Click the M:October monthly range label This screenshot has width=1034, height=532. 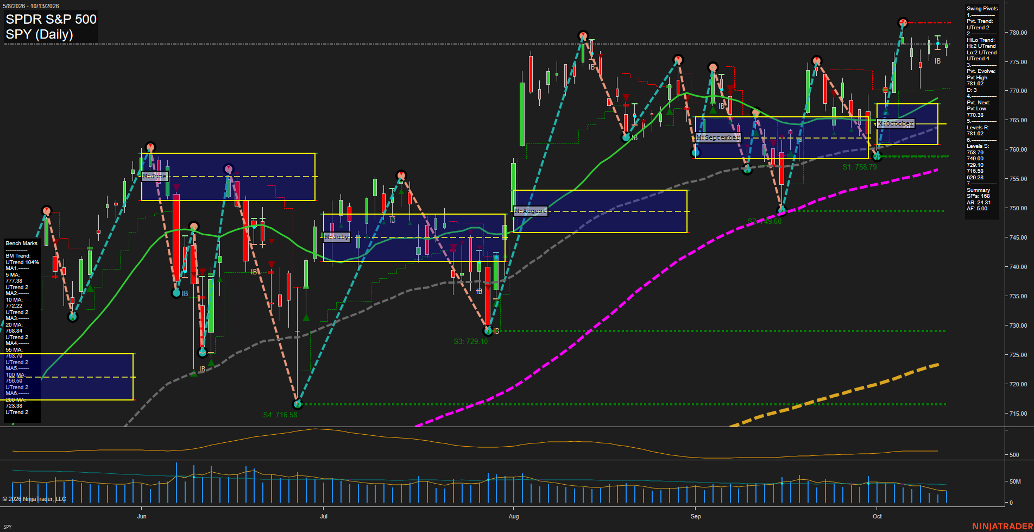click(896, 123)
